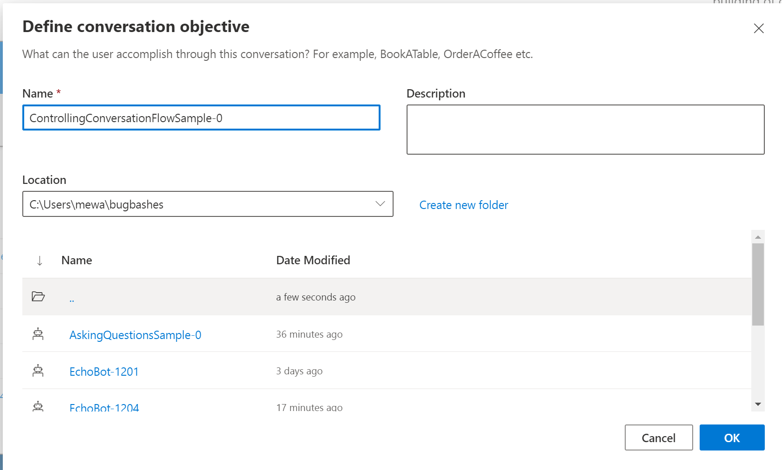Click the Create new folder link
782x470 pixels.
tap(463, 205)
